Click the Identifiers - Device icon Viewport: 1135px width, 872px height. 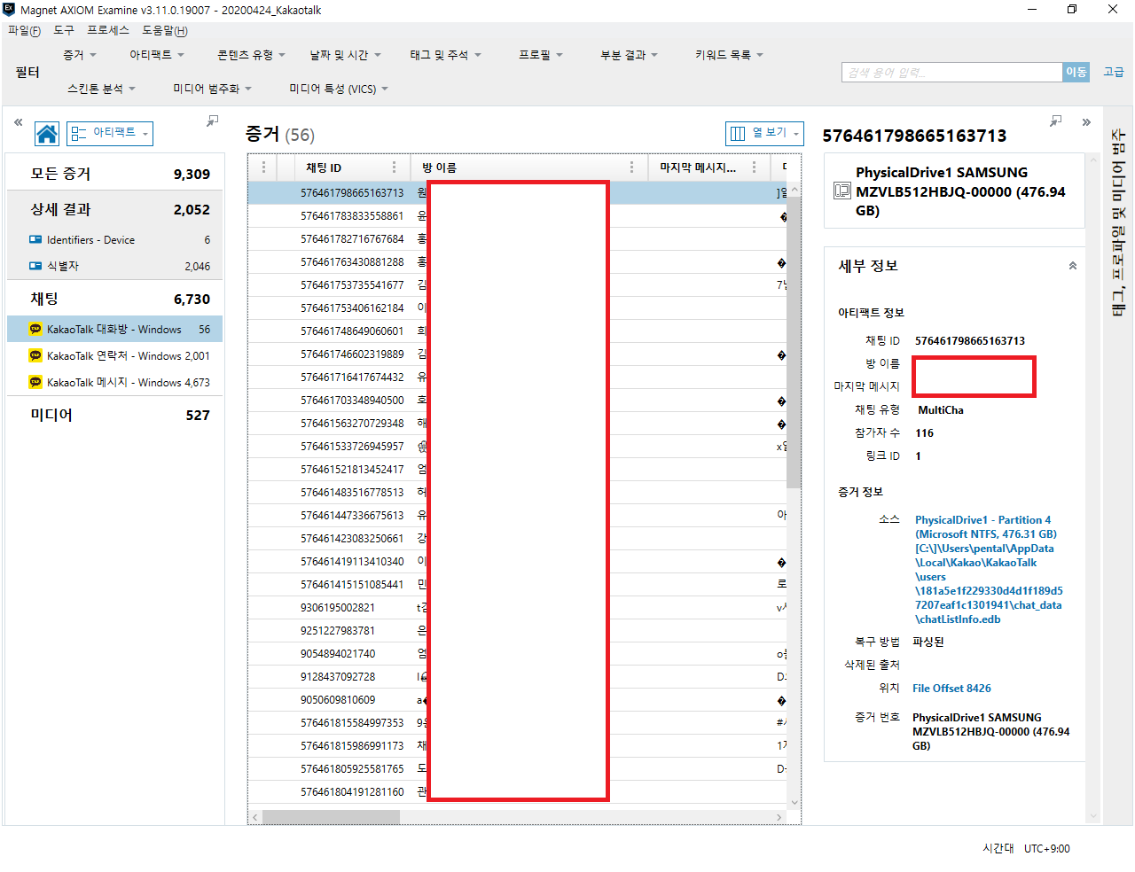pos(35,239)
